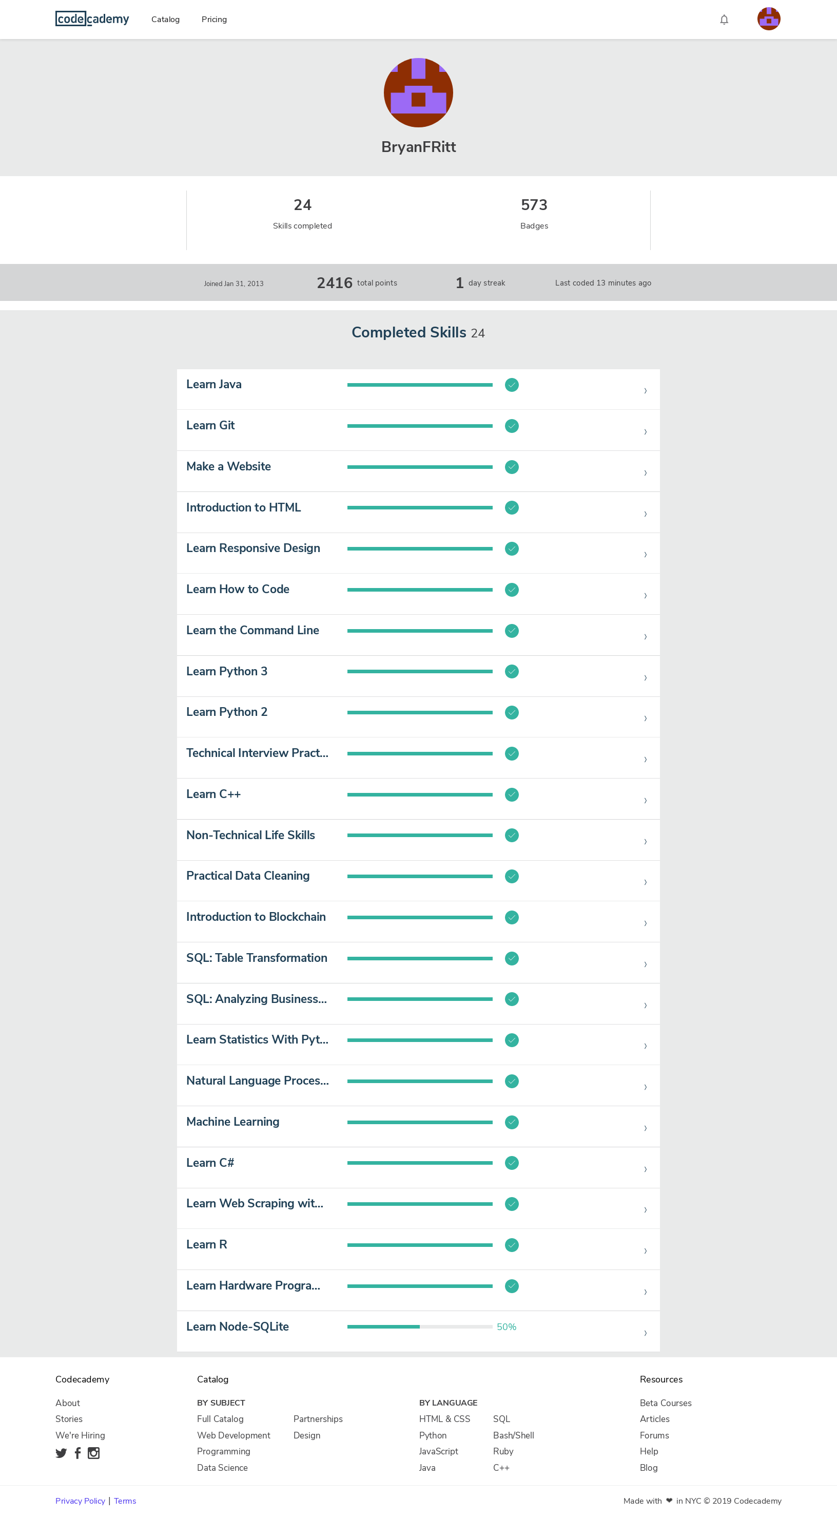837x1516 pixels.
Task: Click the large BryanFRitt profile picture
Action: tap(418, 92)
